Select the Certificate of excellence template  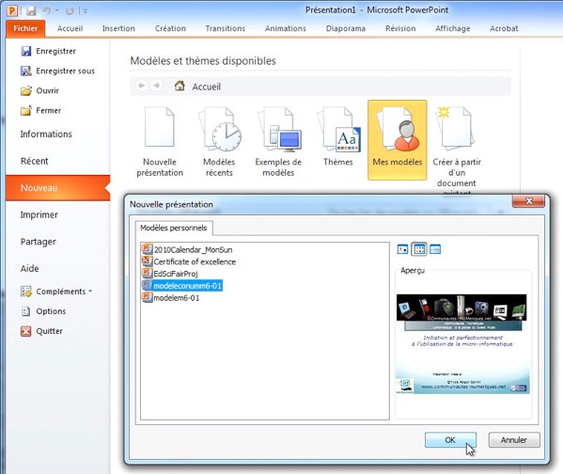click(x=189, y=261)
